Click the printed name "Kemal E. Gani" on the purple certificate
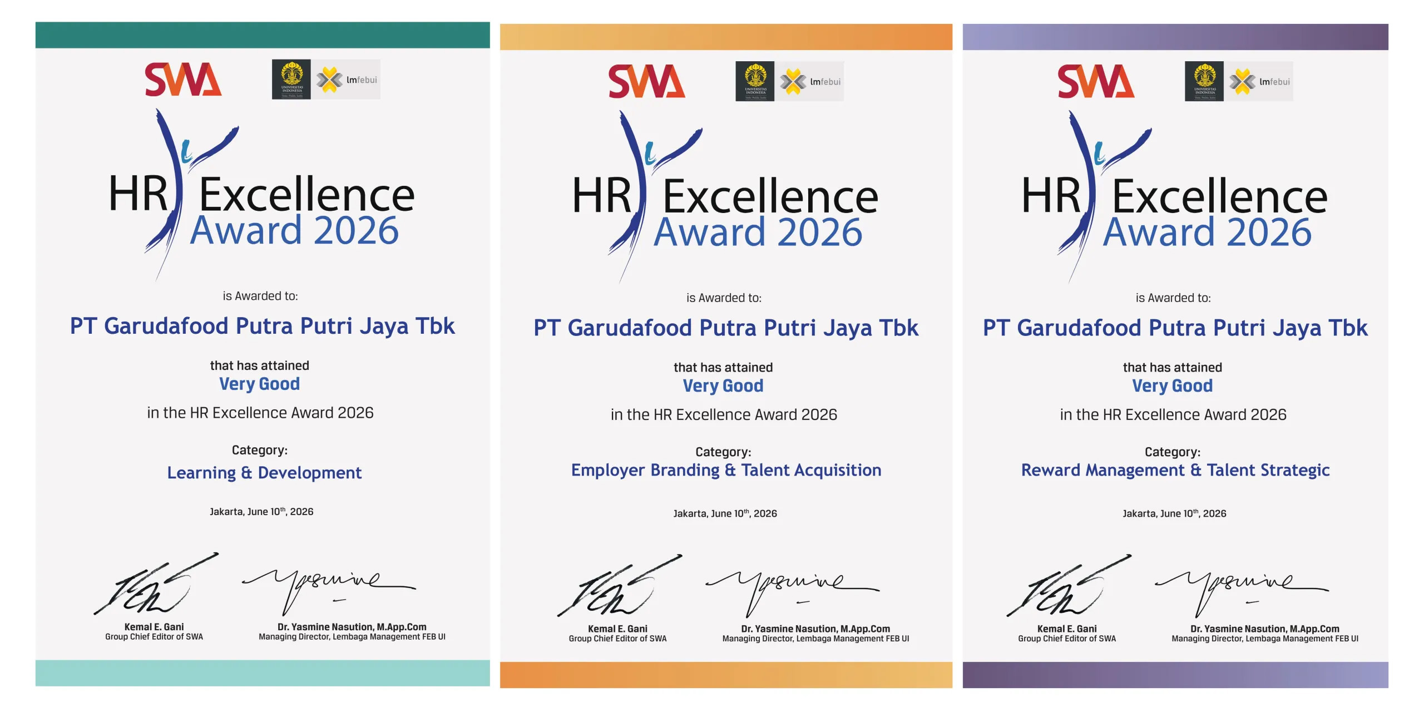The width and height of the screenshot is (1424, 712). [x=1067, y=629]
